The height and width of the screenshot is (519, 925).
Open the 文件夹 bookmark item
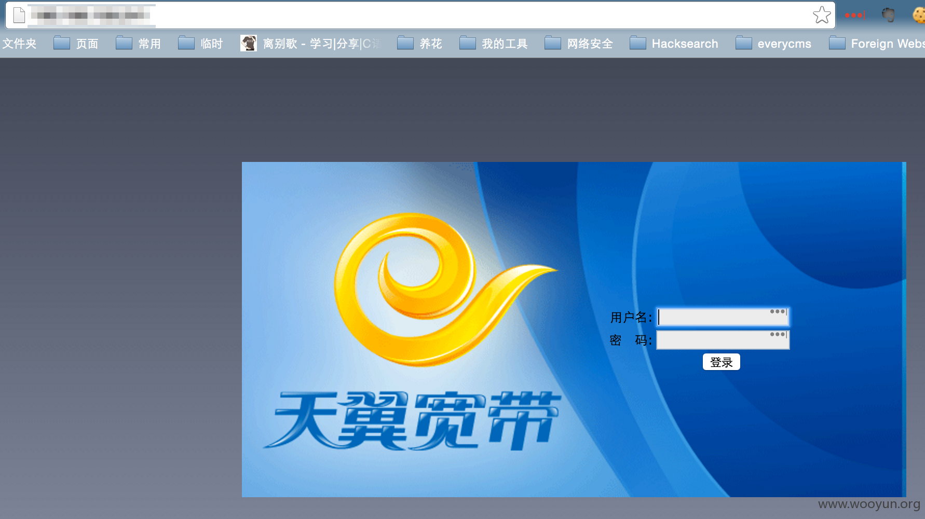[x=19, y=43]
